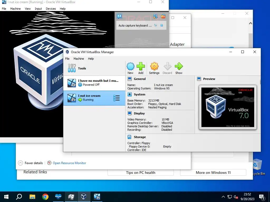Viewport: 270px width, 202px height.
Task: Click the VBoxVGA graphics controller value
Action: pyautogui.click(x=167, y=123)
